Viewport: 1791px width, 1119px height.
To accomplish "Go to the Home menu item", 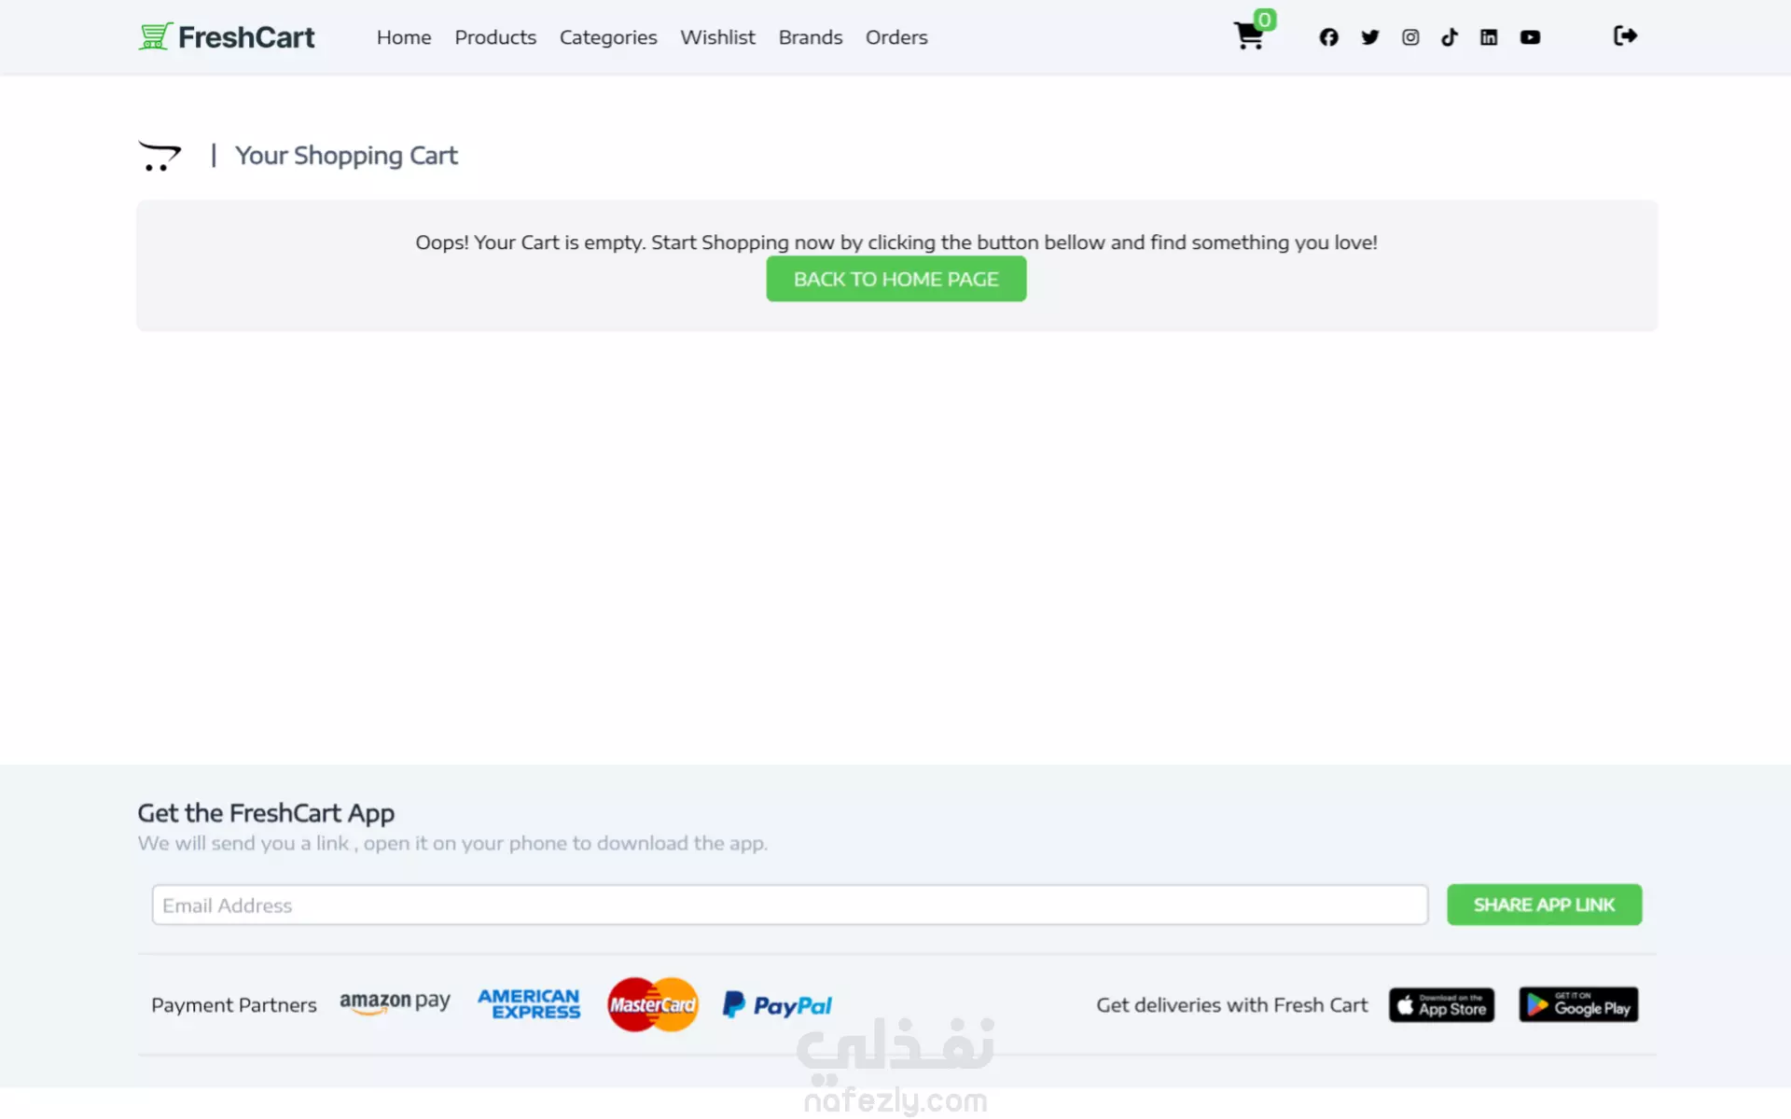I will point(404,37).
